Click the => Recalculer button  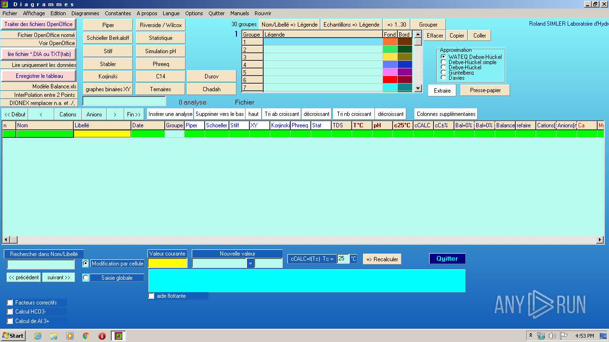pyautogui.click(x=382, y=259)
